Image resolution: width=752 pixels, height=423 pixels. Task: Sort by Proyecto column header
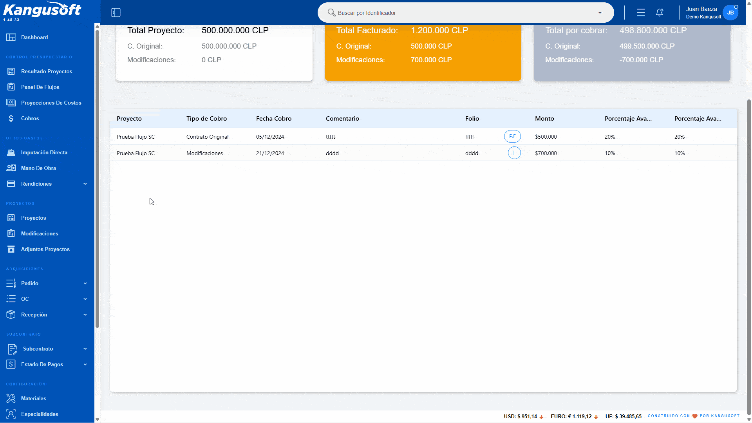[x=129, y=118]
